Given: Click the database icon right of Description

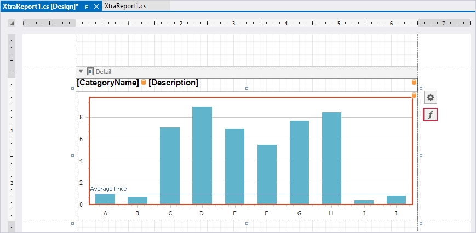Looking at the screenshot, I should (414, 83).
